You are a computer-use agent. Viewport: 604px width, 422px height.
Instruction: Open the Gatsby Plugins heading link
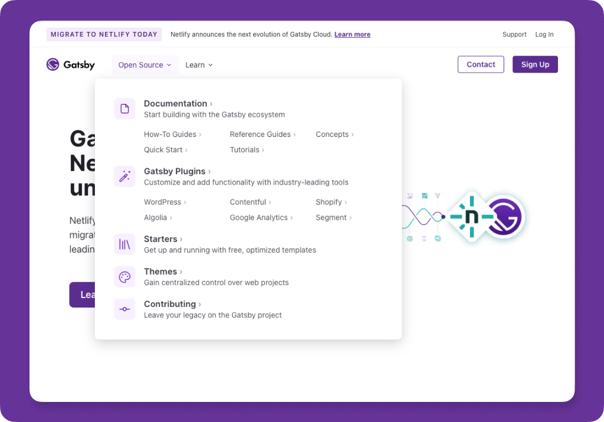tap(177, 171)
